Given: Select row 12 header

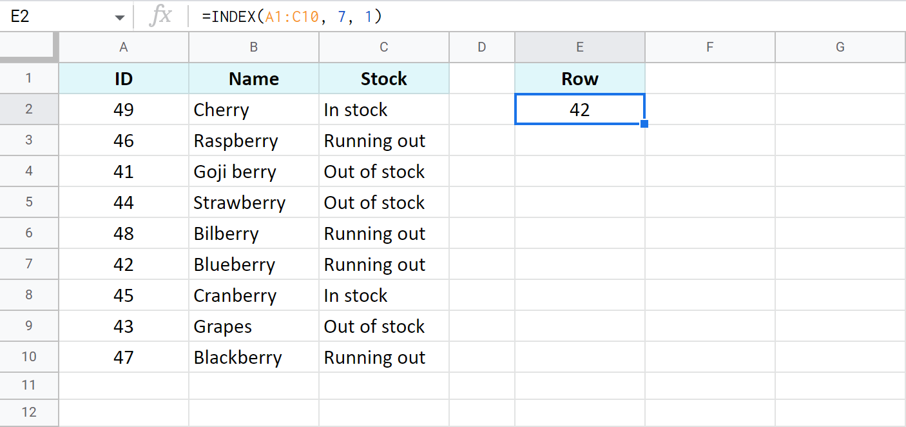Looking at the screenshot, I should (29, 412).
